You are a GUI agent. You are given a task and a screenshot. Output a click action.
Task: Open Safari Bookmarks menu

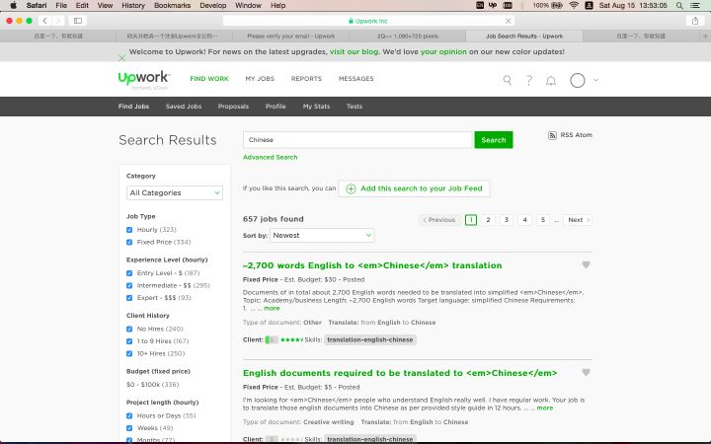172,6
